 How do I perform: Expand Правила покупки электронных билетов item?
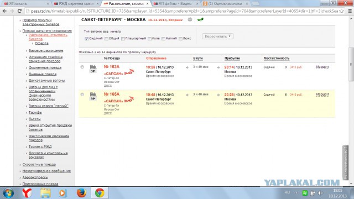coord(40,22)
